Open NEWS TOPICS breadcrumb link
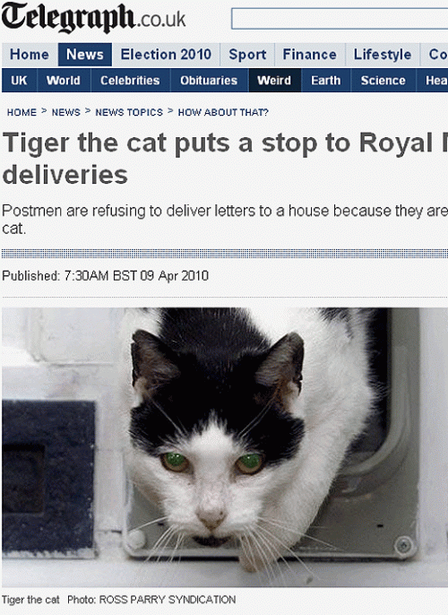 tap(129, 113)
